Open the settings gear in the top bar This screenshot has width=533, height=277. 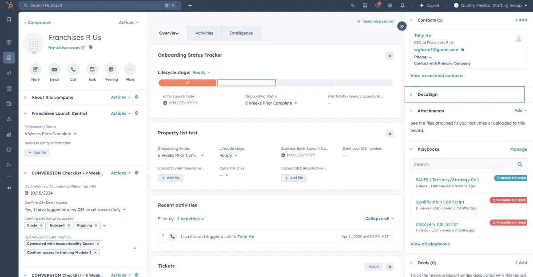pos(390,5)
